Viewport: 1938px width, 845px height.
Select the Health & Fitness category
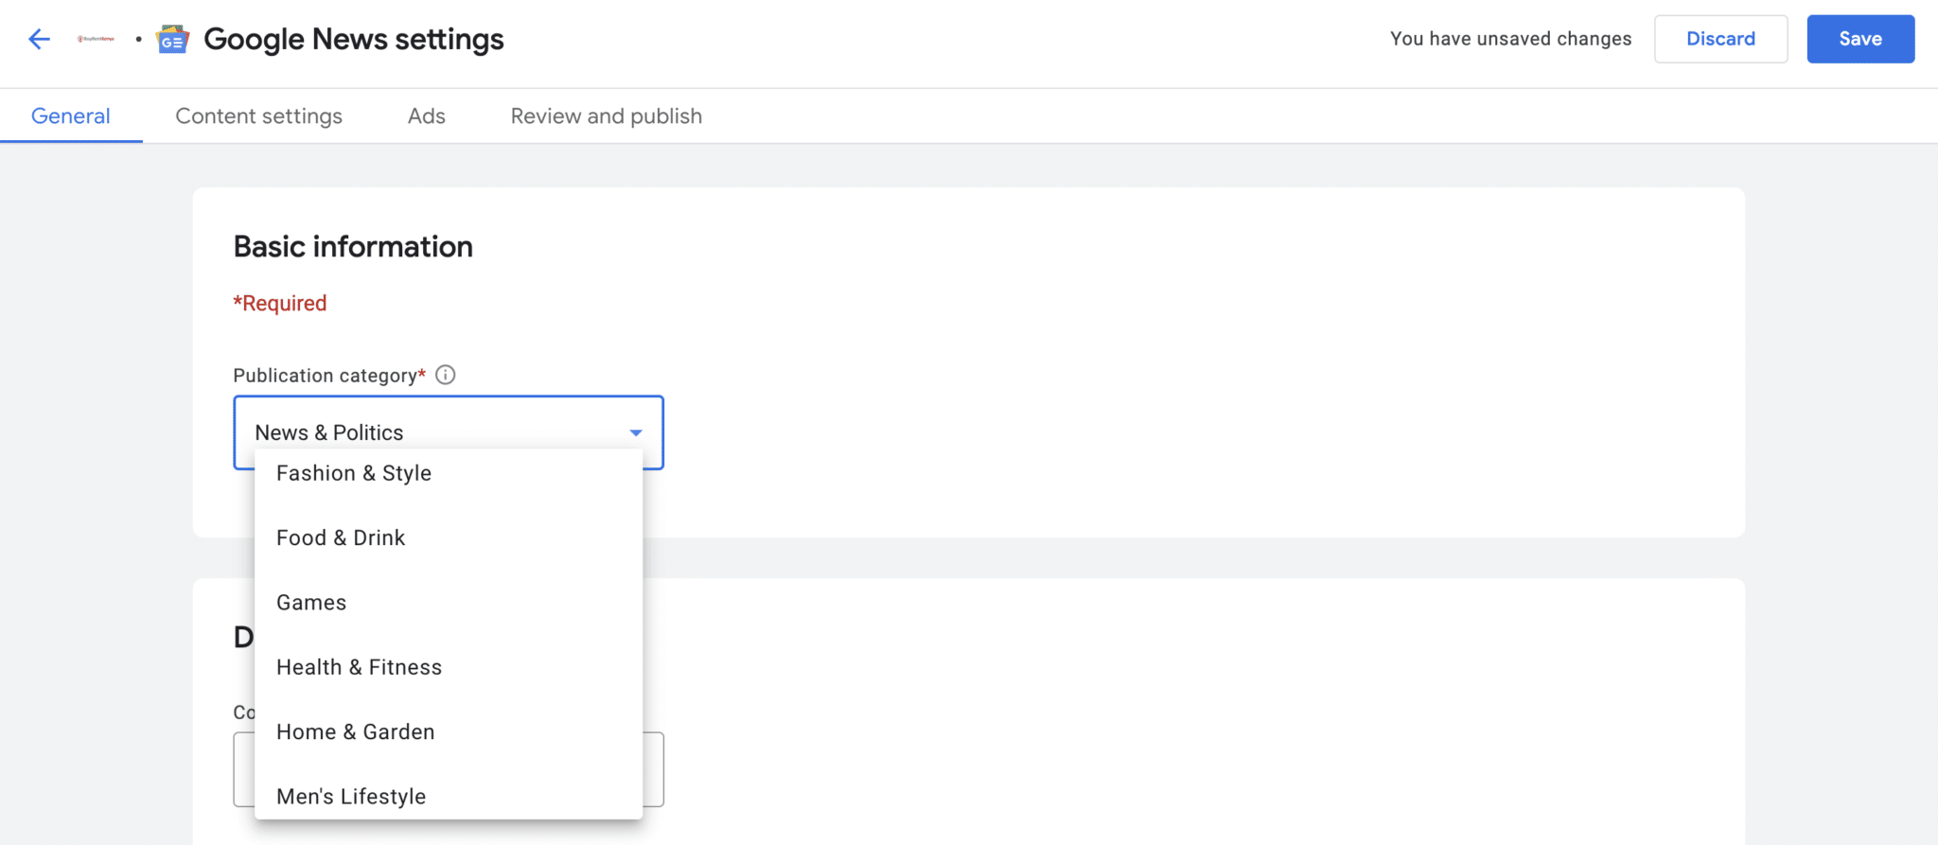tap(359, 667)
